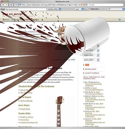
Task: Reload the page with the refresh icon
Action: pos(11,5)
